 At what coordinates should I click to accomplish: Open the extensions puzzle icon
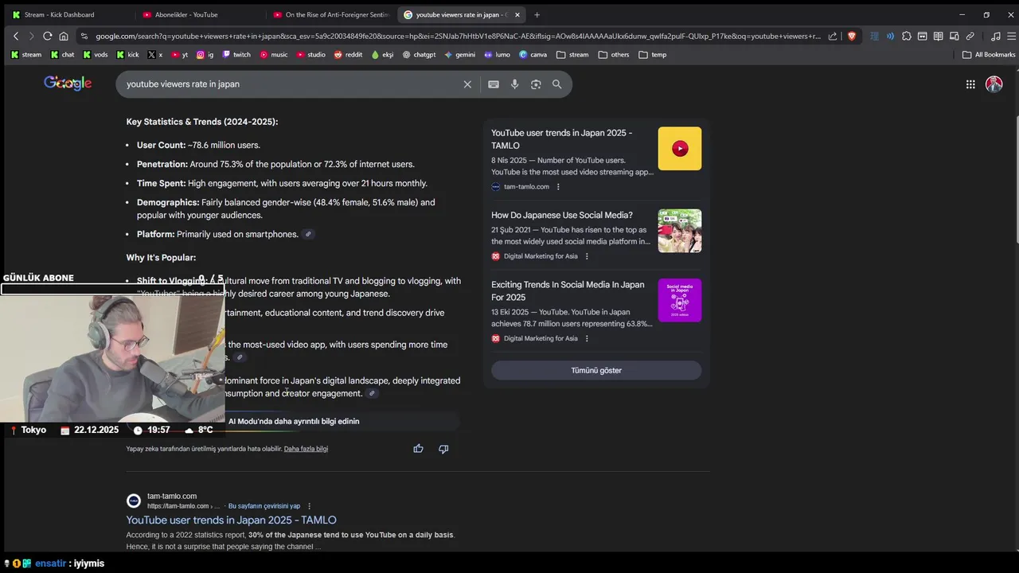(x=907, y=36)
